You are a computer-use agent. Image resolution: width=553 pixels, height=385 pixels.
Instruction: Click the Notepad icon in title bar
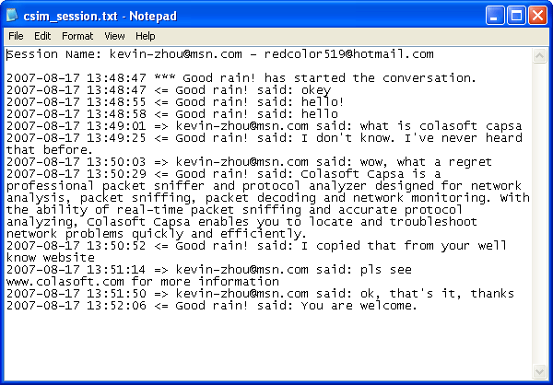click(13, 15)
